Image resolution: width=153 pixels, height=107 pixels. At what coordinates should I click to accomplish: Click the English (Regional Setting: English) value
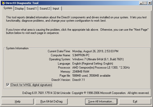pyautogui.click(x=93, y=64)
